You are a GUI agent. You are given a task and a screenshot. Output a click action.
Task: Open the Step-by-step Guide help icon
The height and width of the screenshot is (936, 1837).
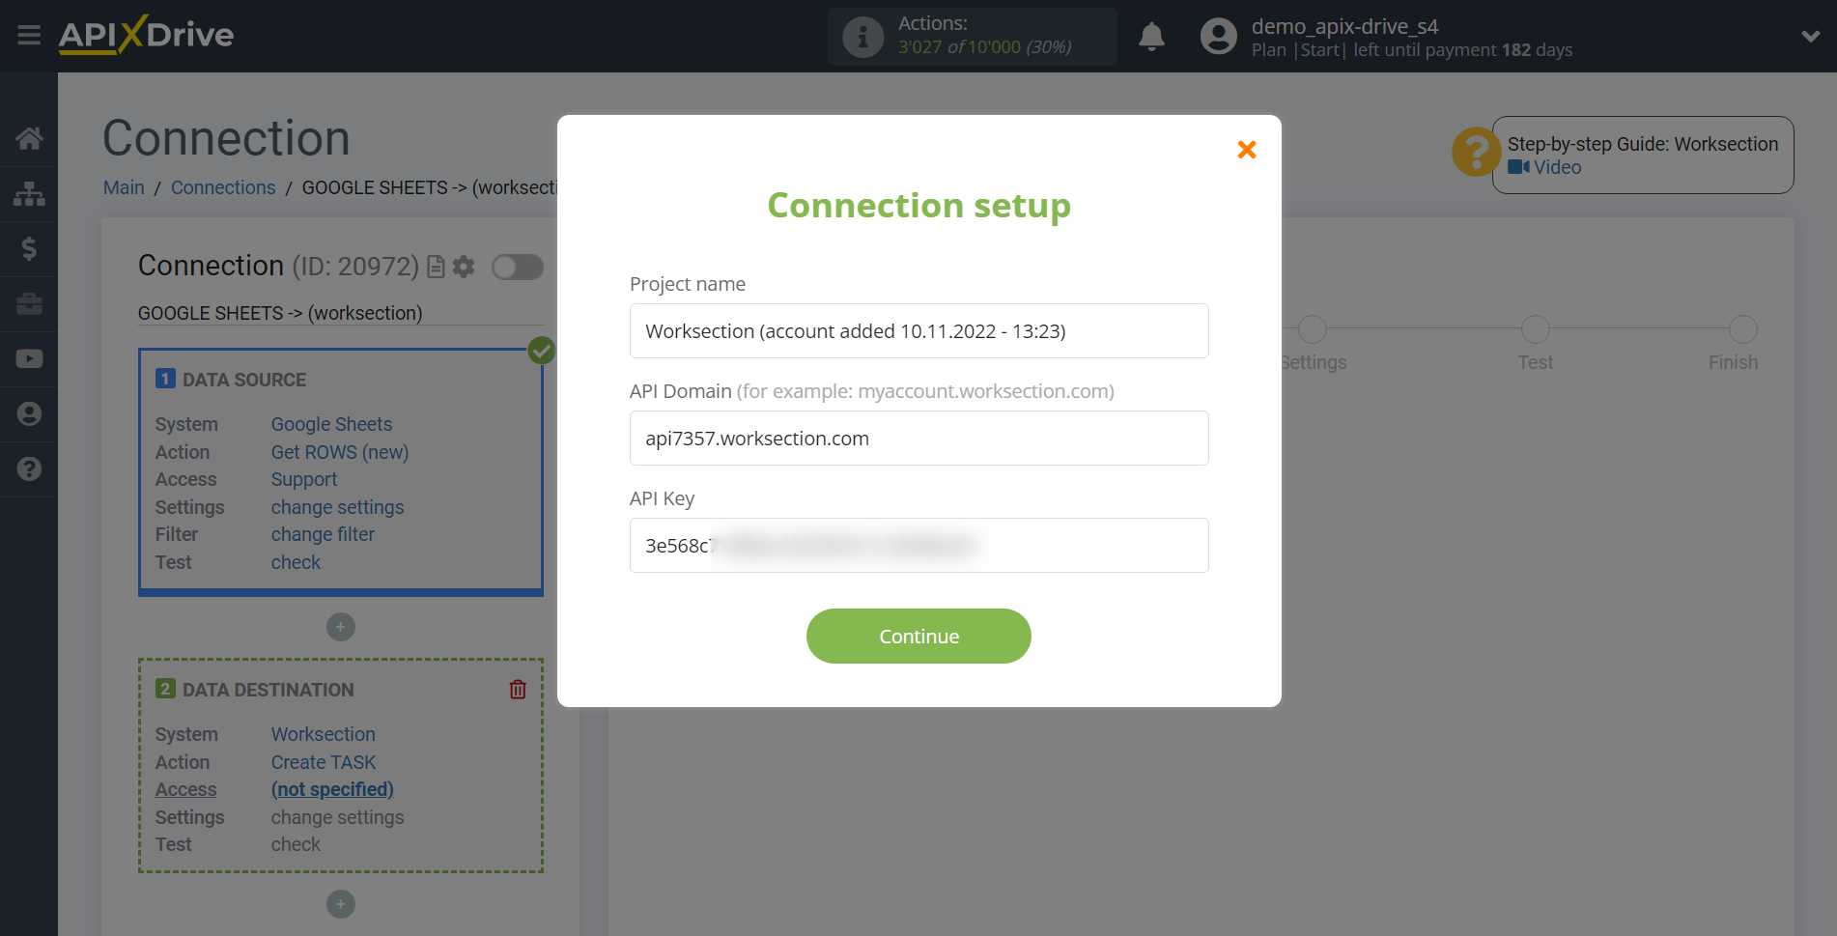(1476, 152)
